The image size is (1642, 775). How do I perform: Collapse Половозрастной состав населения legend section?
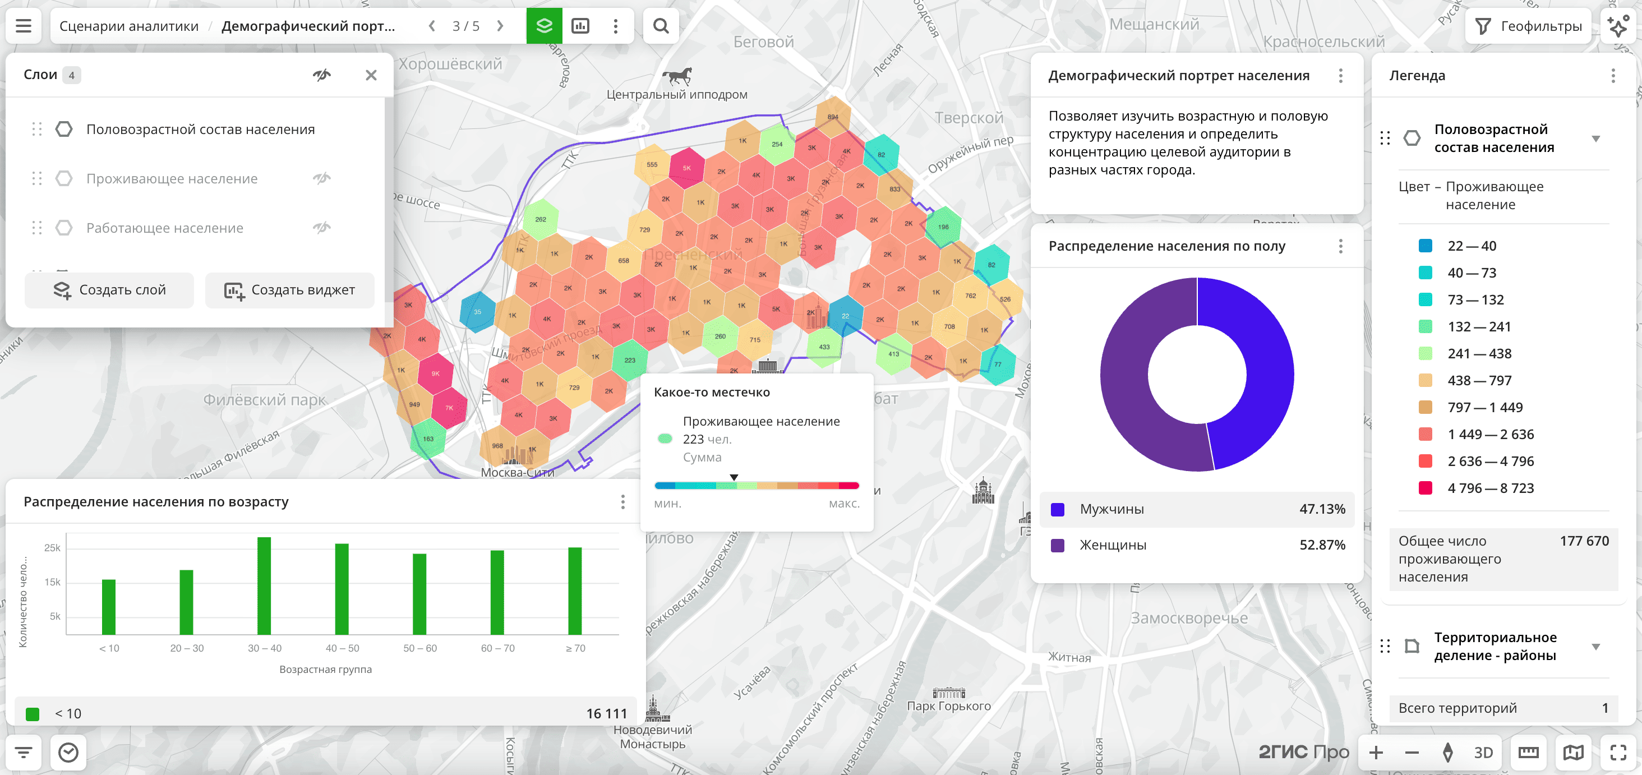click(x=1595, y=139)
